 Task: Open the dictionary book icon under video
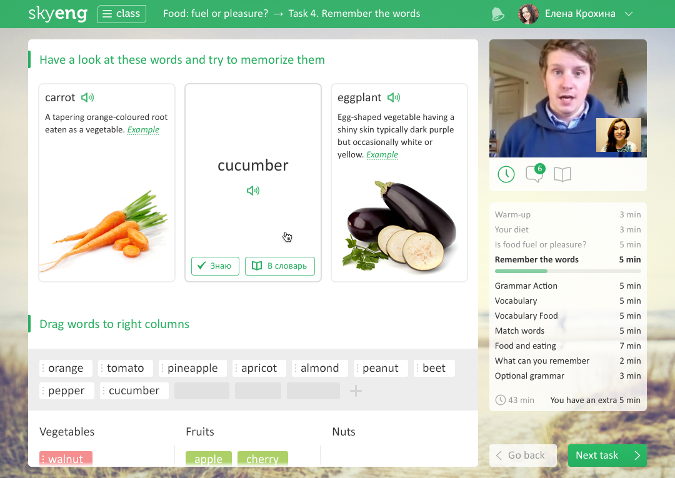(562, 174)
